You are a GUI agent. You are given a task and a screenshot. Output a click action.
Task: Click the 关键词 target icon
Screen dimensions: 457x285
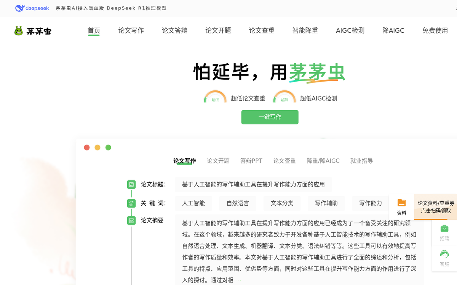coord(131,203)
